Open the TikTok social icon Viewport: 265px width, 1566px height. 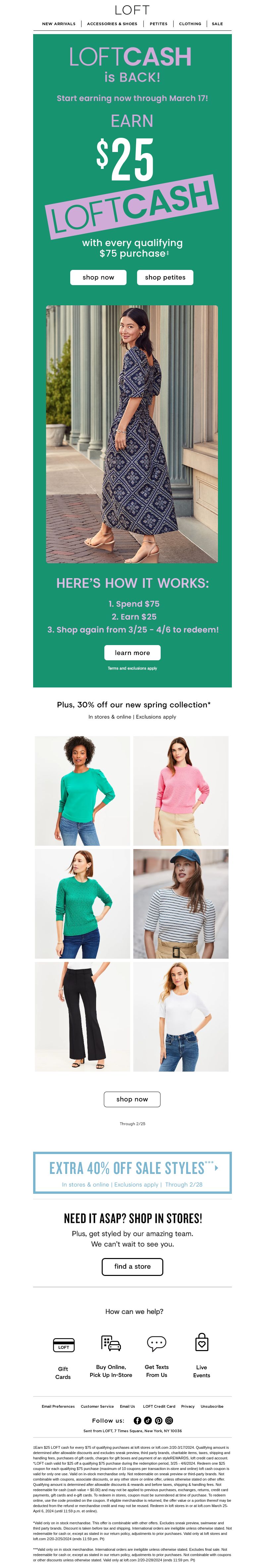(148, 1421)
